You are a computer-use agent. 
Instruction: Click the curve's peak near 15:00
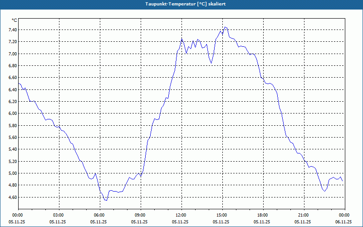225,27
